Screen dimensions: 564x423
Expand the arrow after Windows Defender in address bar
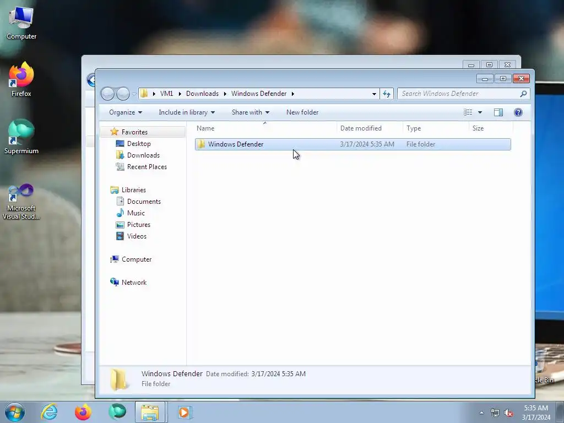[293, 94]
